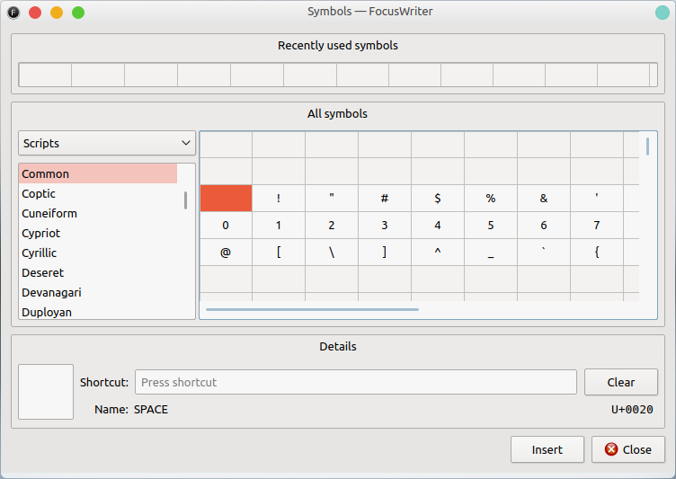Image resolution: width=676 pixels, height=479 pixels.
Task: Click the Insert button
Action: pyautogui.click(x=547, y=449)
